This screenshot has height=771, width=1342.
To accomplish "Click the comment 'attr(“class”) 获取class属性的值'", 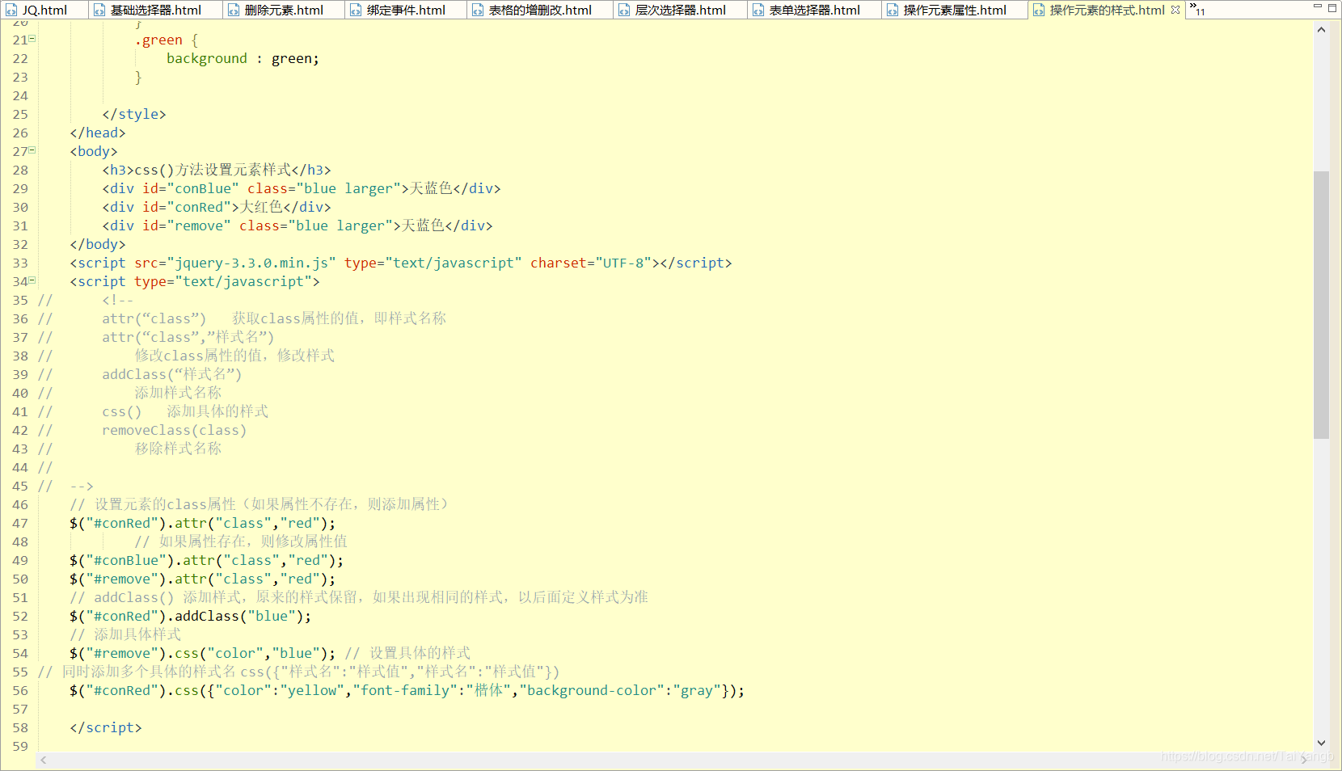I will point(274,318).
